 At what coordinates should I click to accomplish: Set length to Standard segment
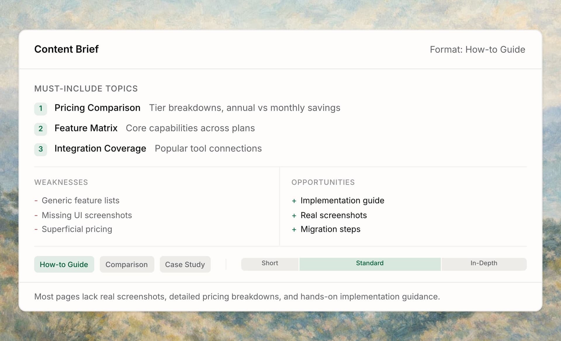(370, 263)
